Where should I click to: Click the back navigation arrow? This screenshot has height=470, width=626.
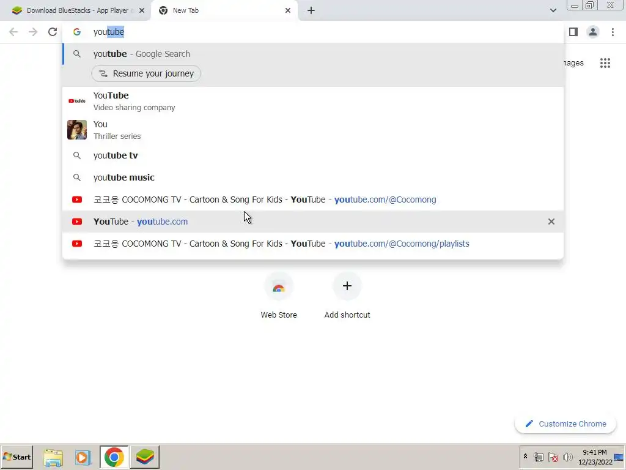(x=13, y=32)
